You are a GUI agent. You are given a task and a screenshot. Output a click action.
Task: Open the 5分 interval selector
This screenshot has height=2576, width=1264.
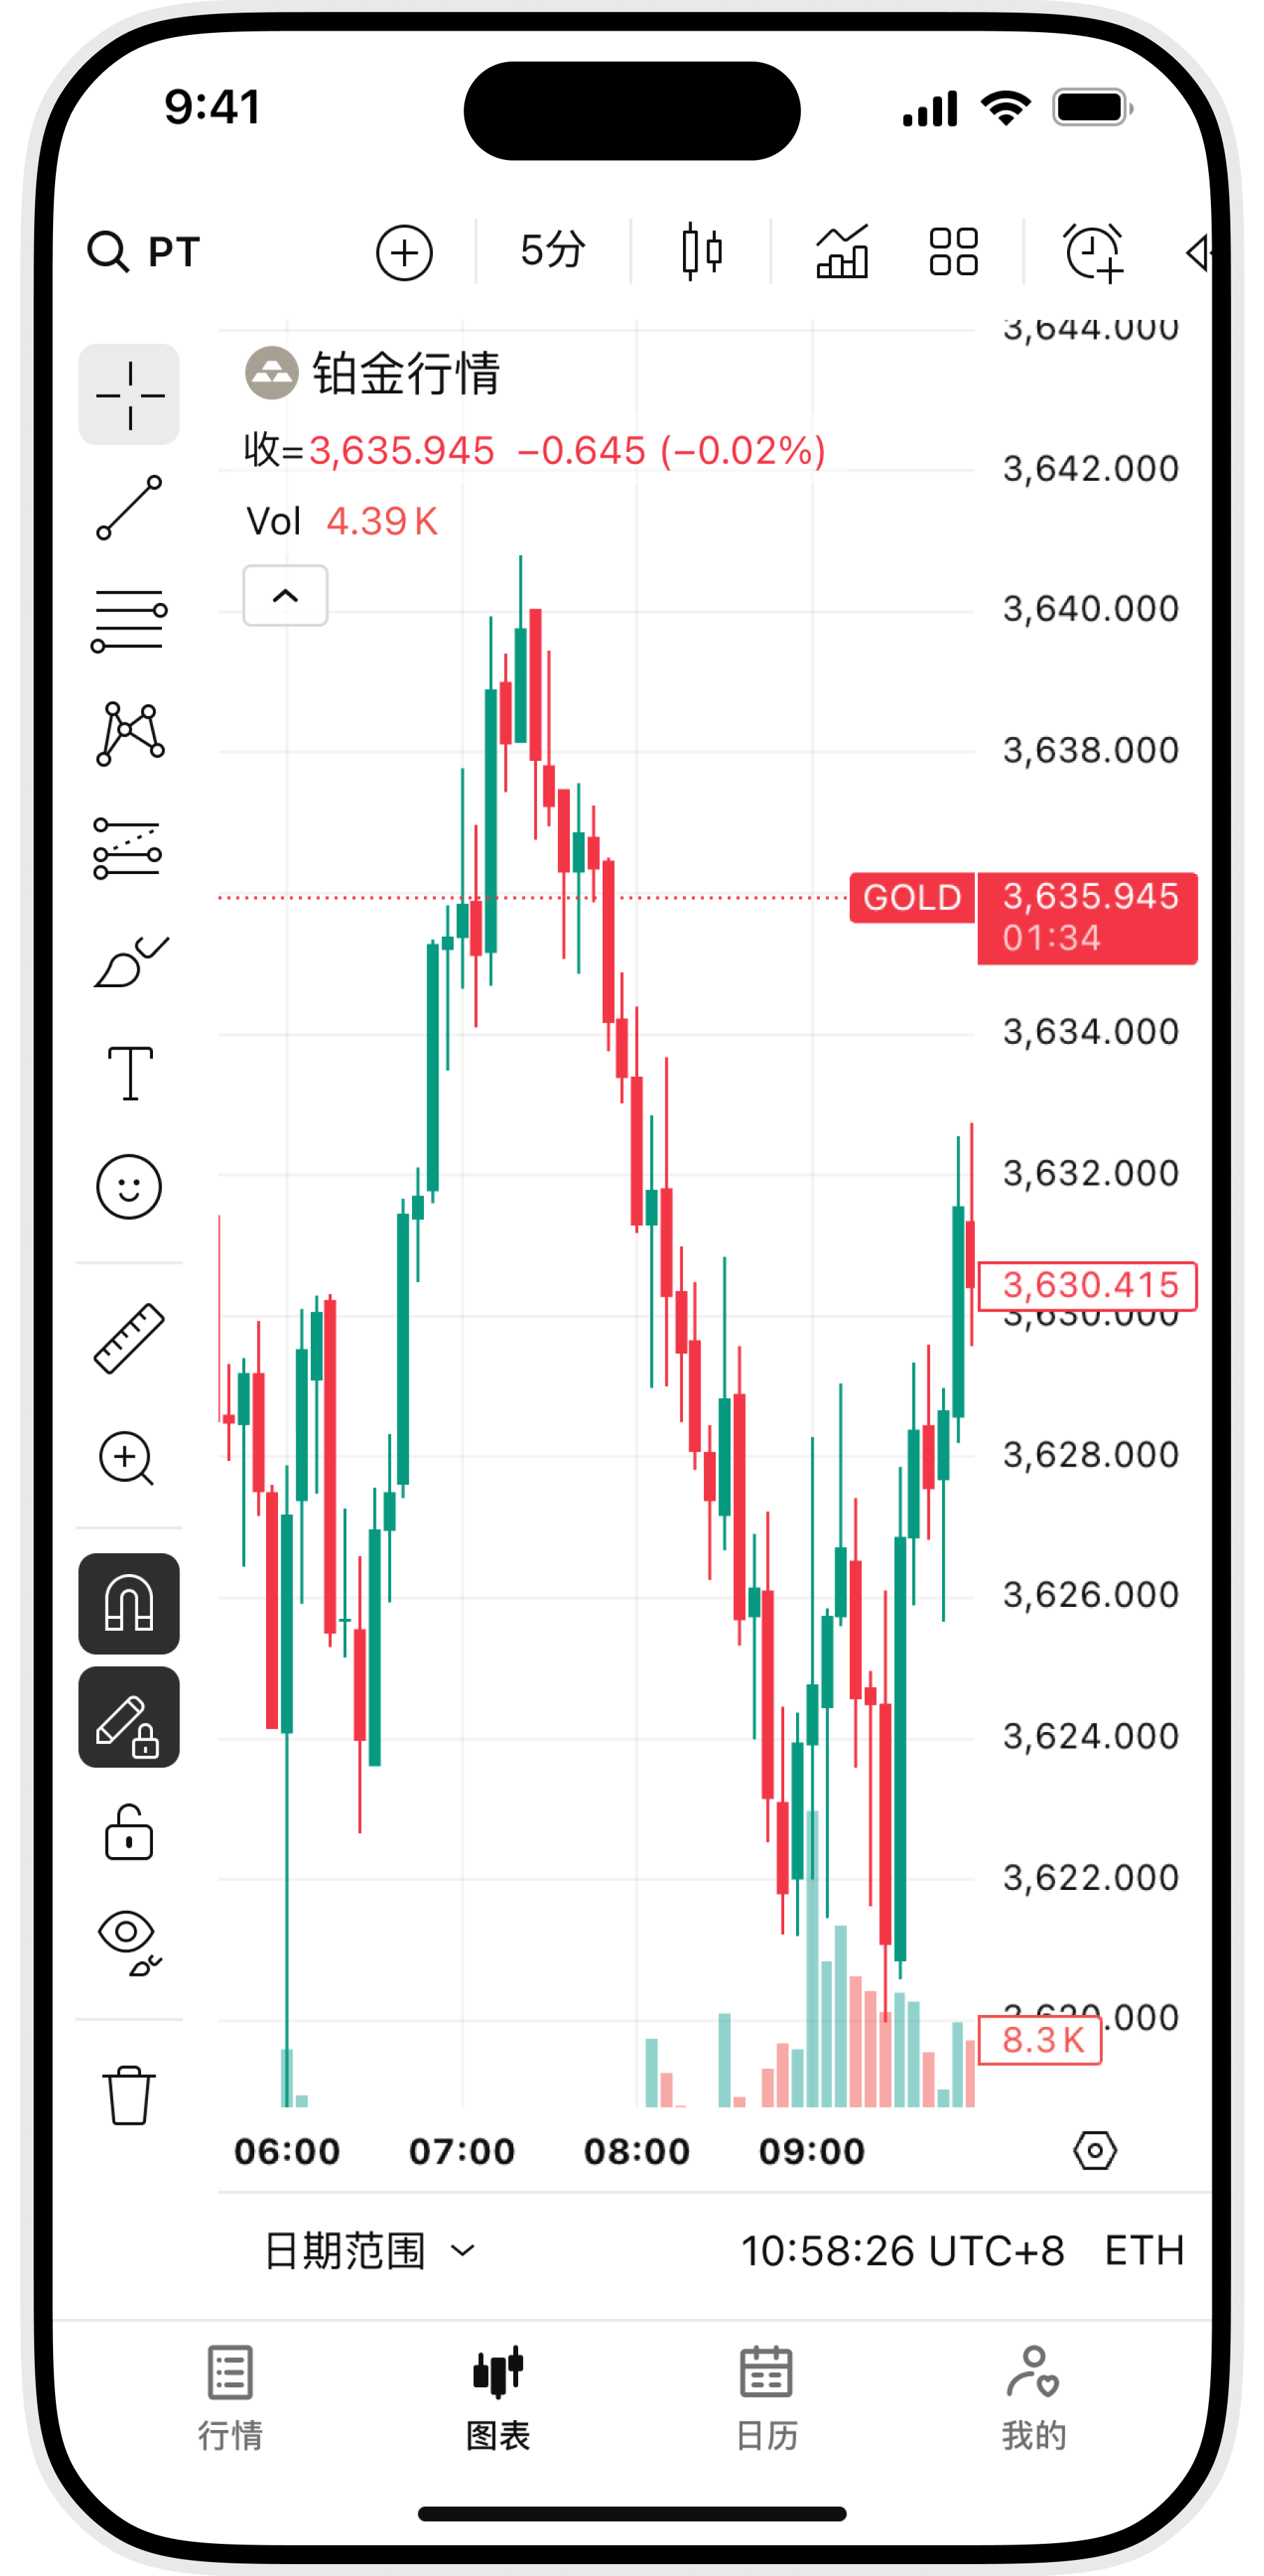pos(552,250)
